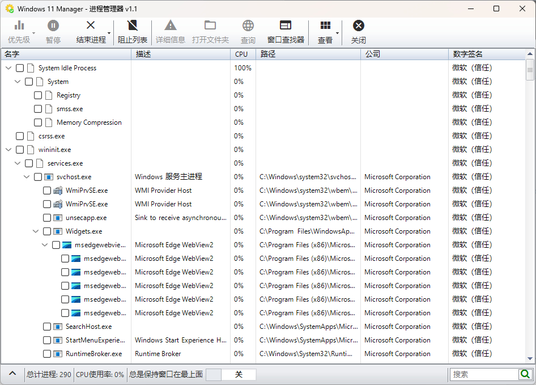Click the 搜索 search input field
Screen dimensions: 536x385
(x=484, y=374)
